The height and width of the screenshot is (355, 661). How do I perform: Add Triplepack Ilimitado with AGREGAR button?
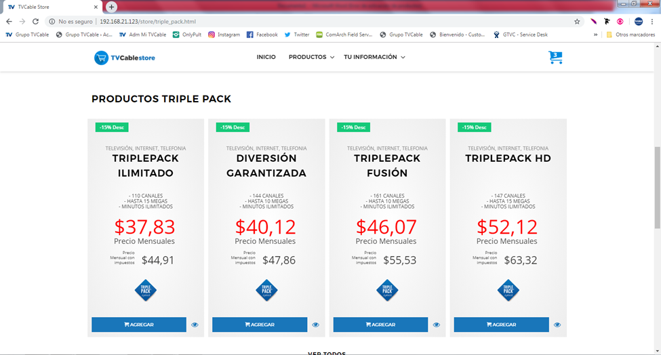(x=139, y=325)
